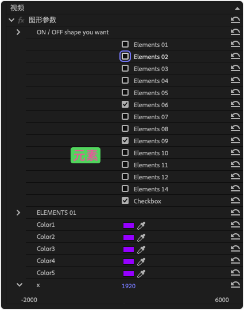Image resolution: width=244 pixels, height=310 pixels.
Task: Reset the Elements 01 parameter
Action: 235,44
